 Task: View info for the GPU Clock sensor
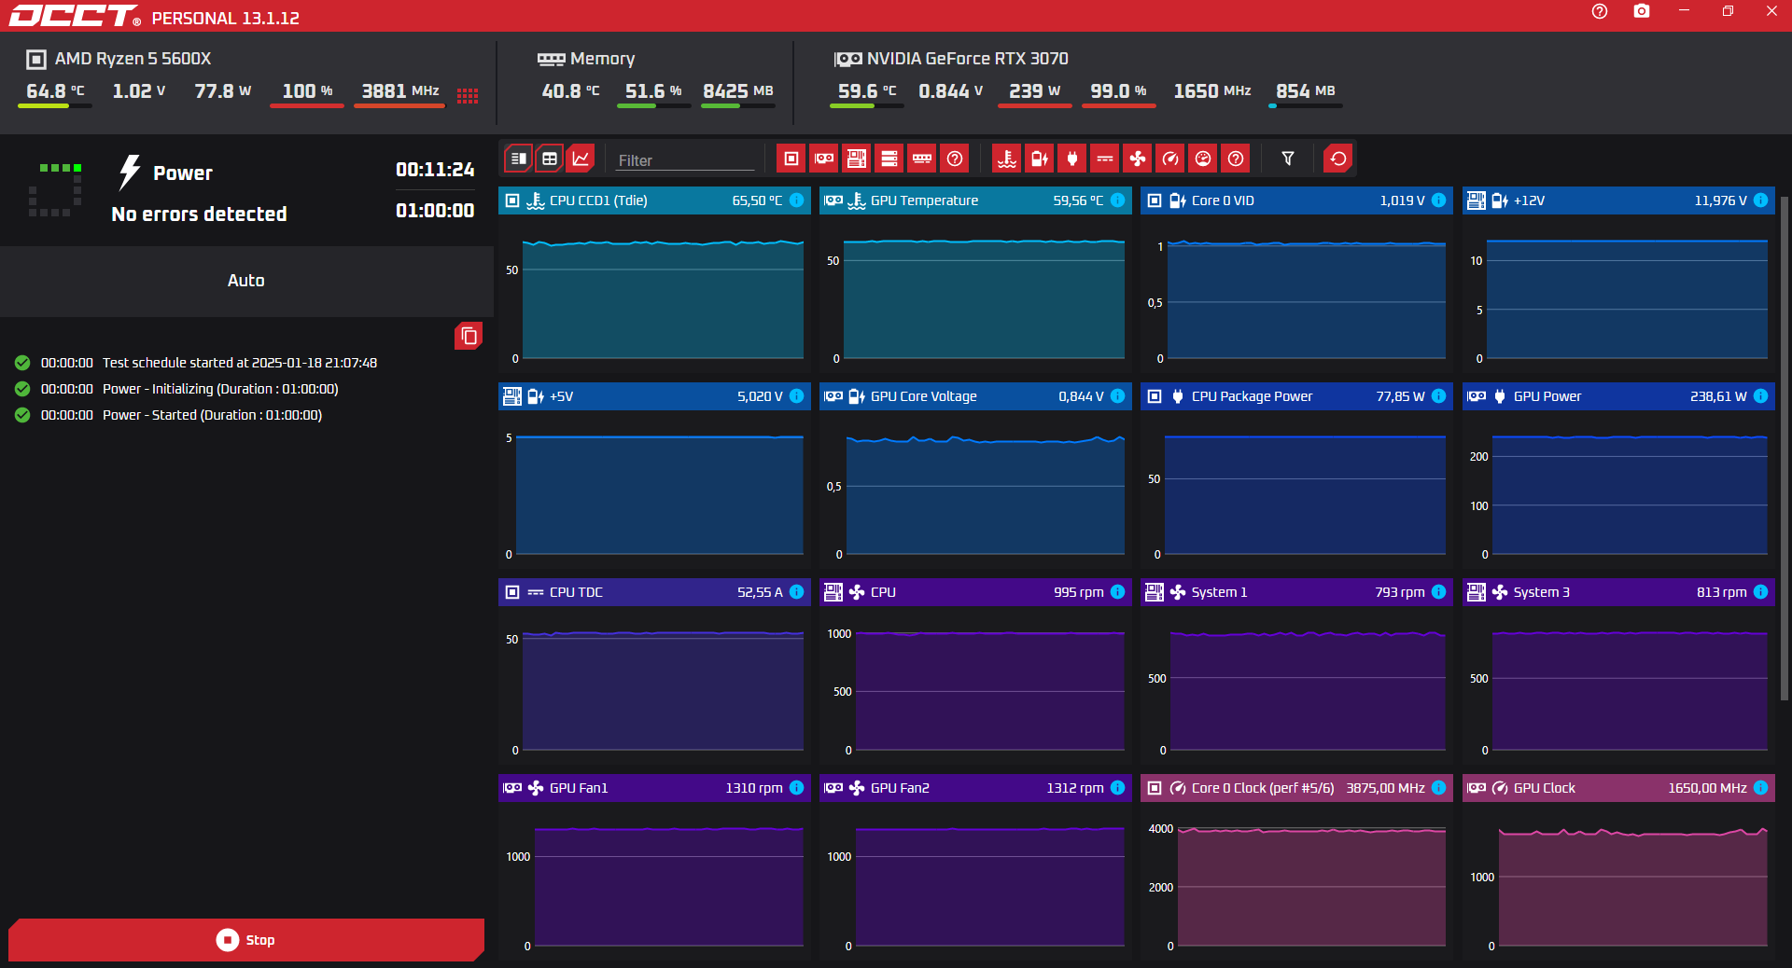pyautogui.click(x=1761, y=788)
